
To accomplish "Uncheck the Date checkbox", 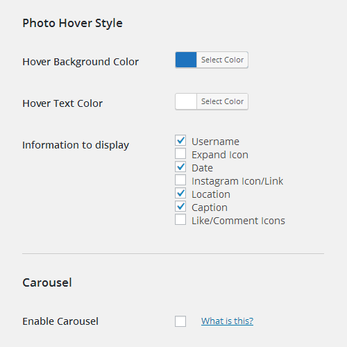I will (x=180, y=167).
